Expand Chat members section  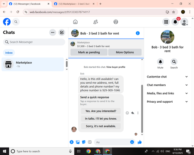coord(167,85)
